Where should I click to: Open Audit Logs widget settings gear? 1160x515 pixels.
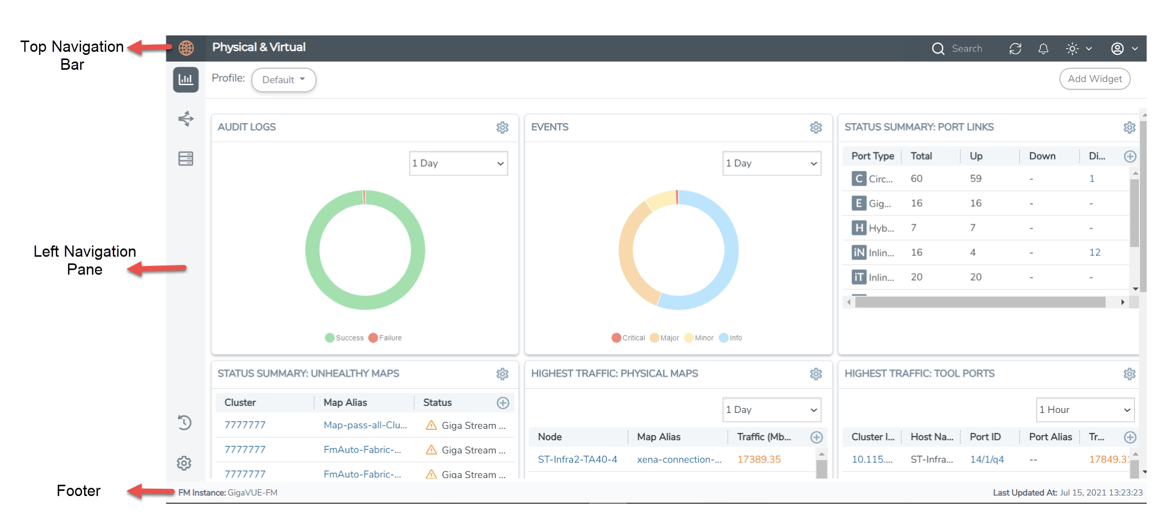502,127
